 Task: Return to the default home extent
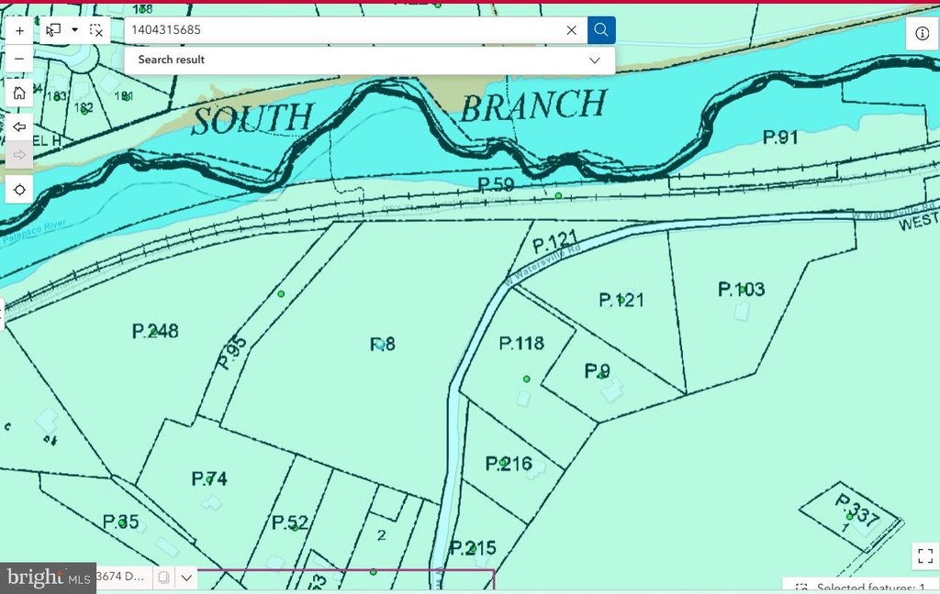[x=19, y=93]
